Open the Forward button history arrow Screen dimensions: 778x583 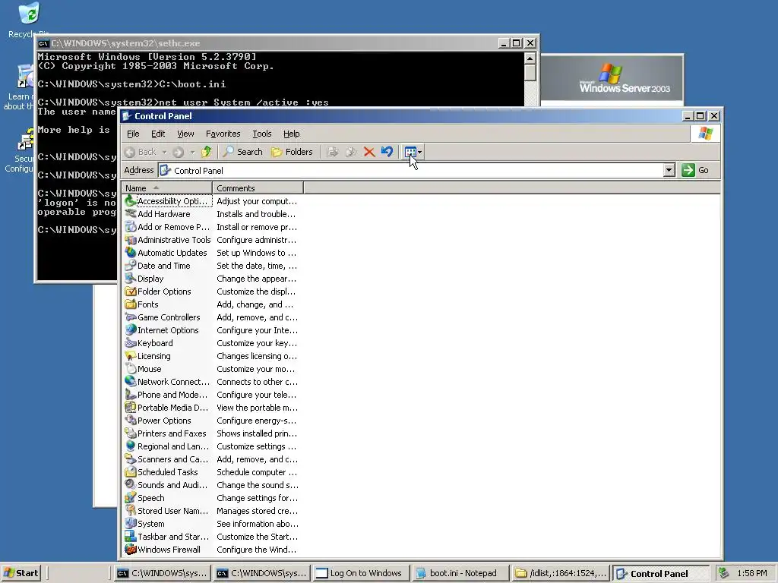tap(192, 152)
